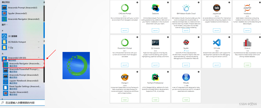The image size is (261, 108).
Task: Launch JupyterLab
Action: point(216,30)
